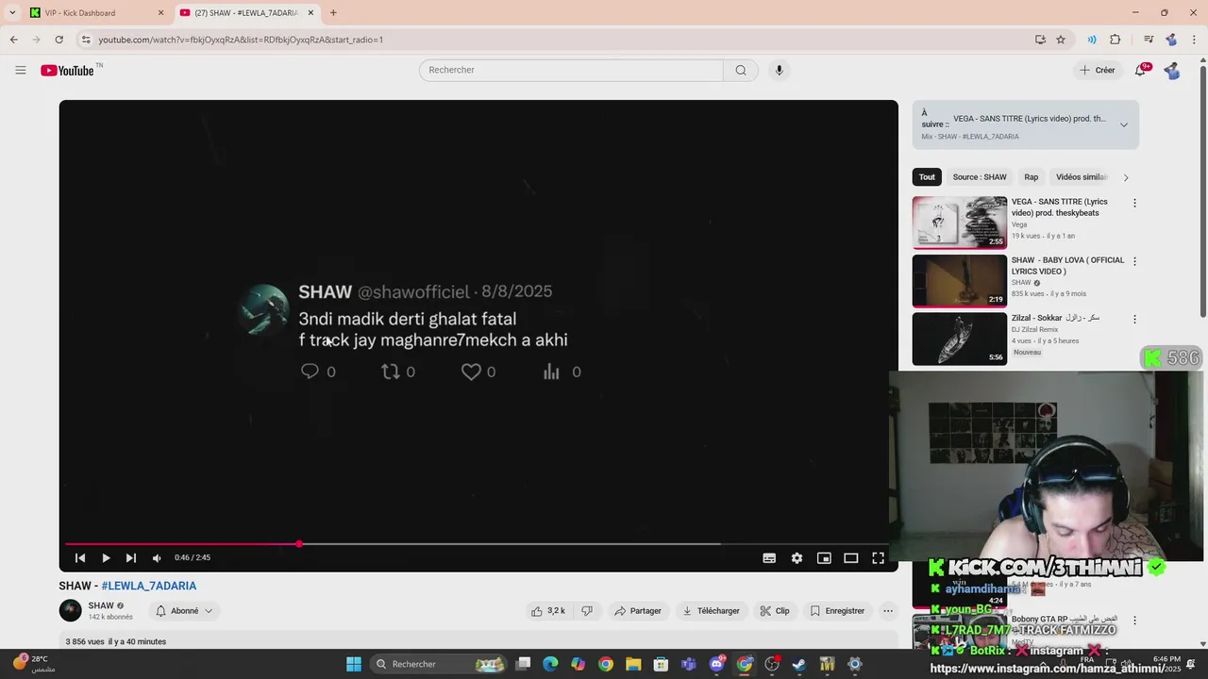Like the video with 3,2 k likes

pyautogui.click(x=548, y=611)
